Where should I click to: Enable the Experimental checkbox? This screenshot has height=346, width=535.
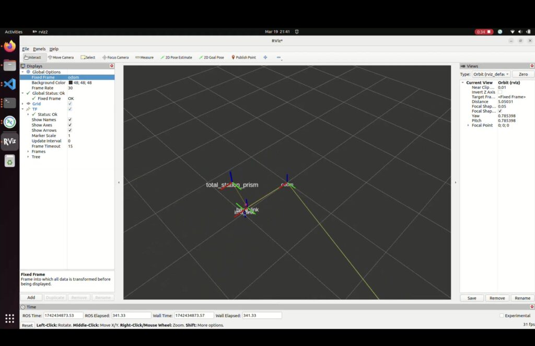pyautogui.click(x=502, y=316)
